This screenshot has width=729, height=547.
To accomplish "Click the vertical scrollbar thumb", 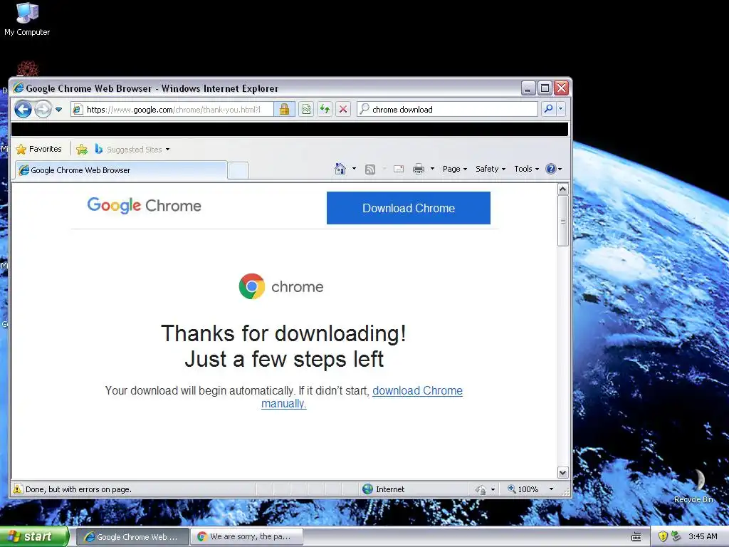I will pyautogui.click(x=562, y=221).
